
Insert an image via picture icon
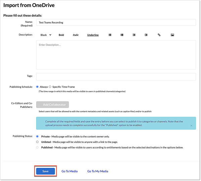tap(173, 35)
